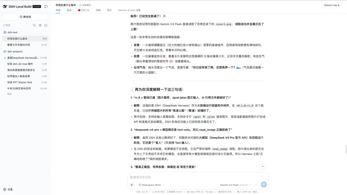Viewport: 347px width, 195px height.
Task: Switch to the 待办 tab
Action: (109, 10)
